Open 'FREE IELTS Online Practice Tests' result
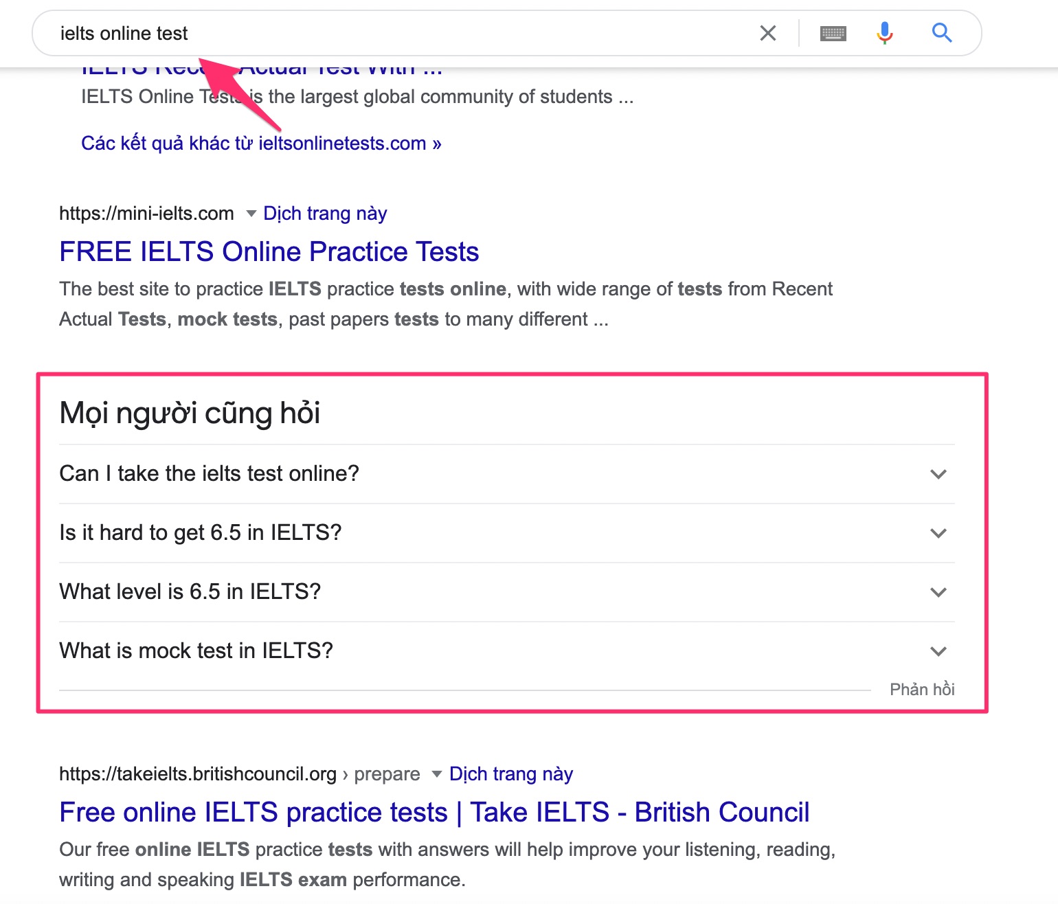1058x904 pixels. (269, 252)
